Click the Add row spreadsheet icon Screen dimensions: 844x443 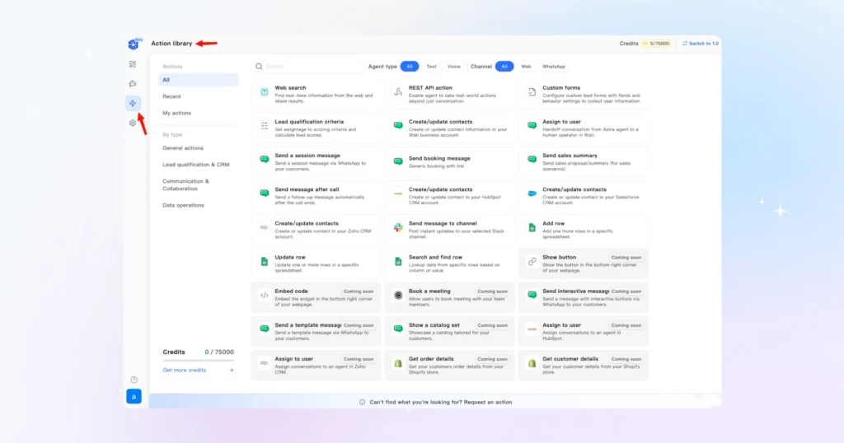(x=532, y=227)
